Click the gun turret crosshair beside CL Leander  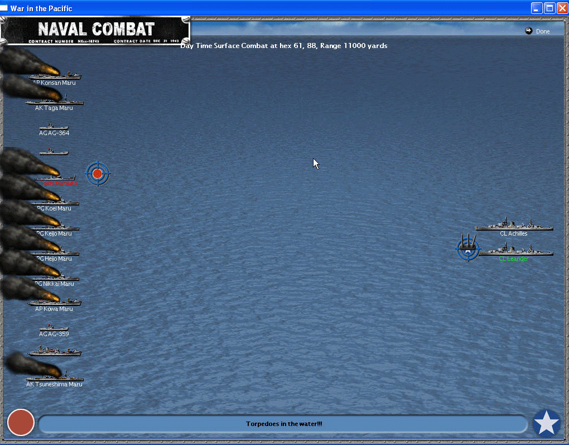tap(468, 248)
